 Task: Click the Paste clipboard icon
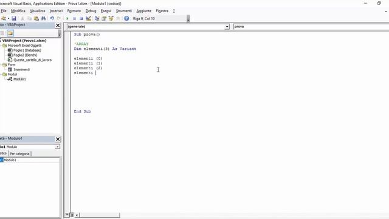click(36, 18)
